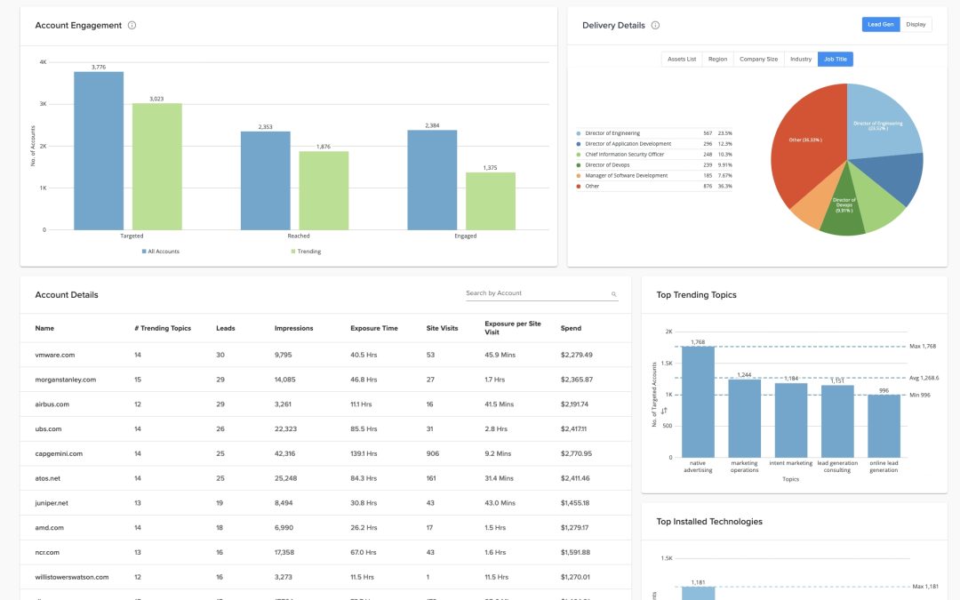Viewport: 960px width, 600px height.
Task: Switch to the Region tab
Action: point(717,60)
